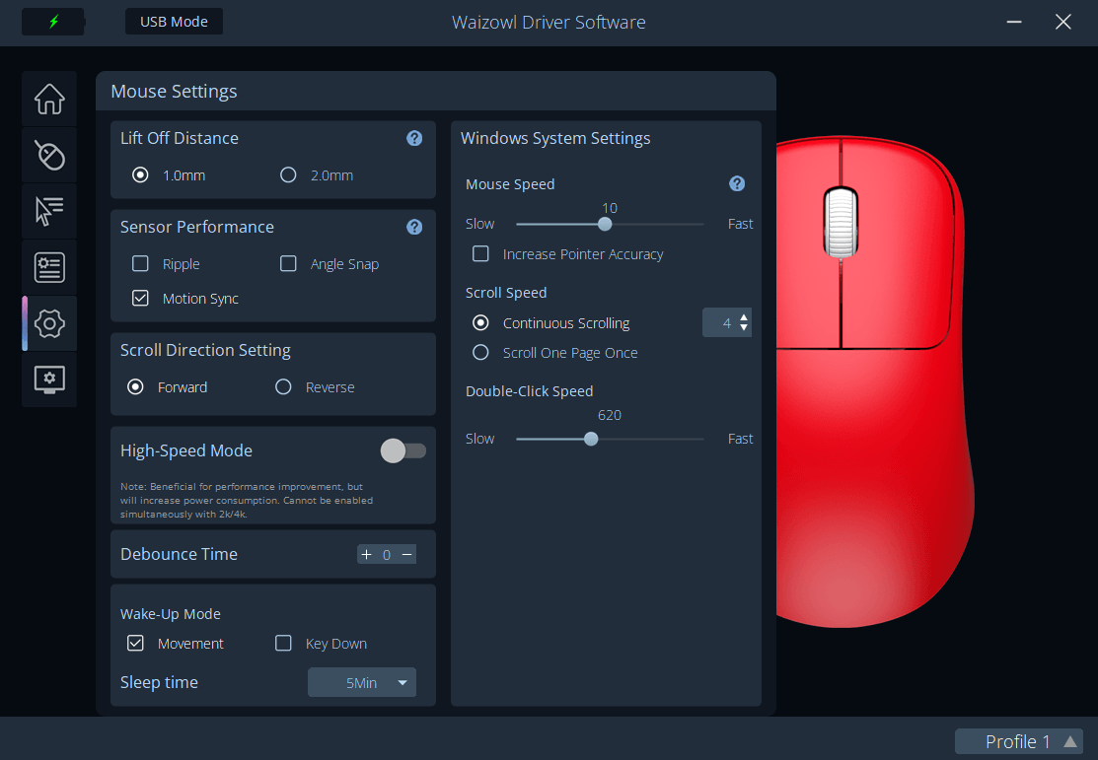Click the battery charging indicator icon
This screenshot has width=1098, height=760.
pos(53,22)
